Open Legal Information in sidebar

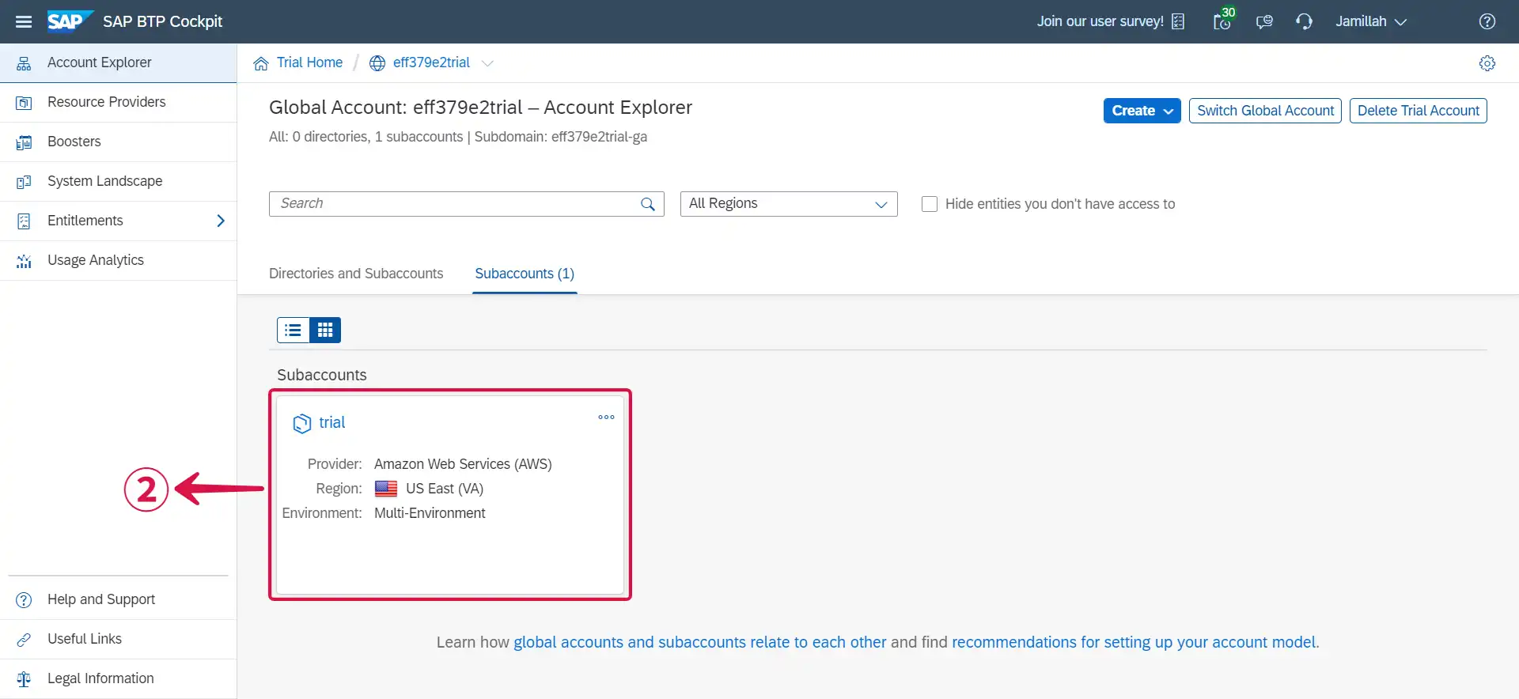118,678
